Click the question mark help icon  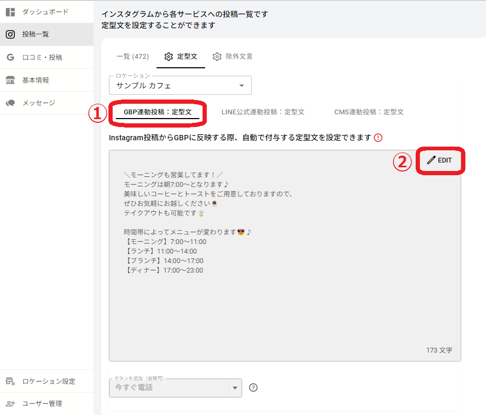(x=253, y=387)
